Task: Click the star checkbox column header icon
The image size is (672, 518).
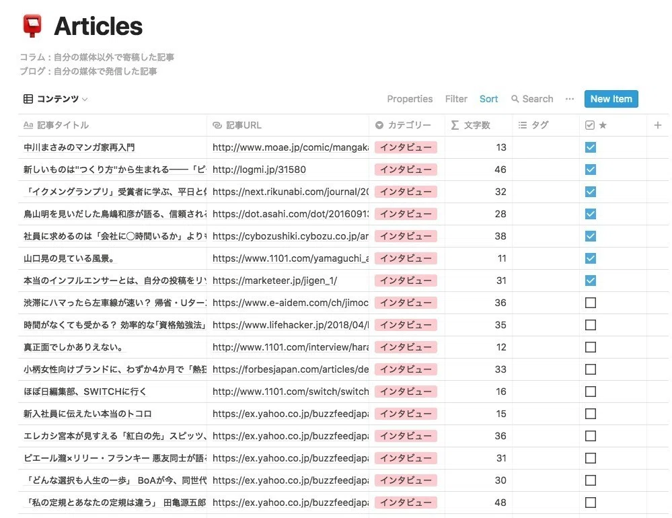Action: 590,125
